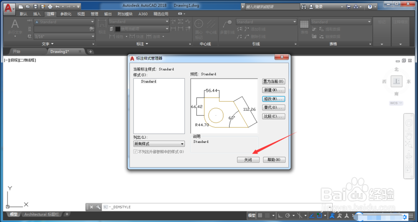
Task: Toggle snap mode in status bar
Action: (267, 216)
